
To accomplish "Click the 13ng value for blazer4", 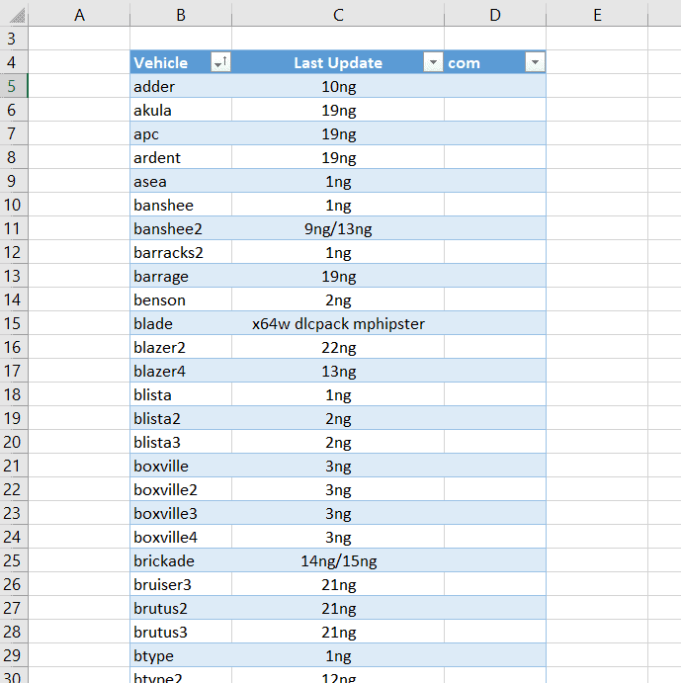I will click(x=338, y=371).
